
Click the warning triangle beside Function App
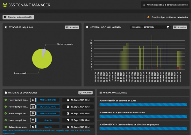[148, 17]
